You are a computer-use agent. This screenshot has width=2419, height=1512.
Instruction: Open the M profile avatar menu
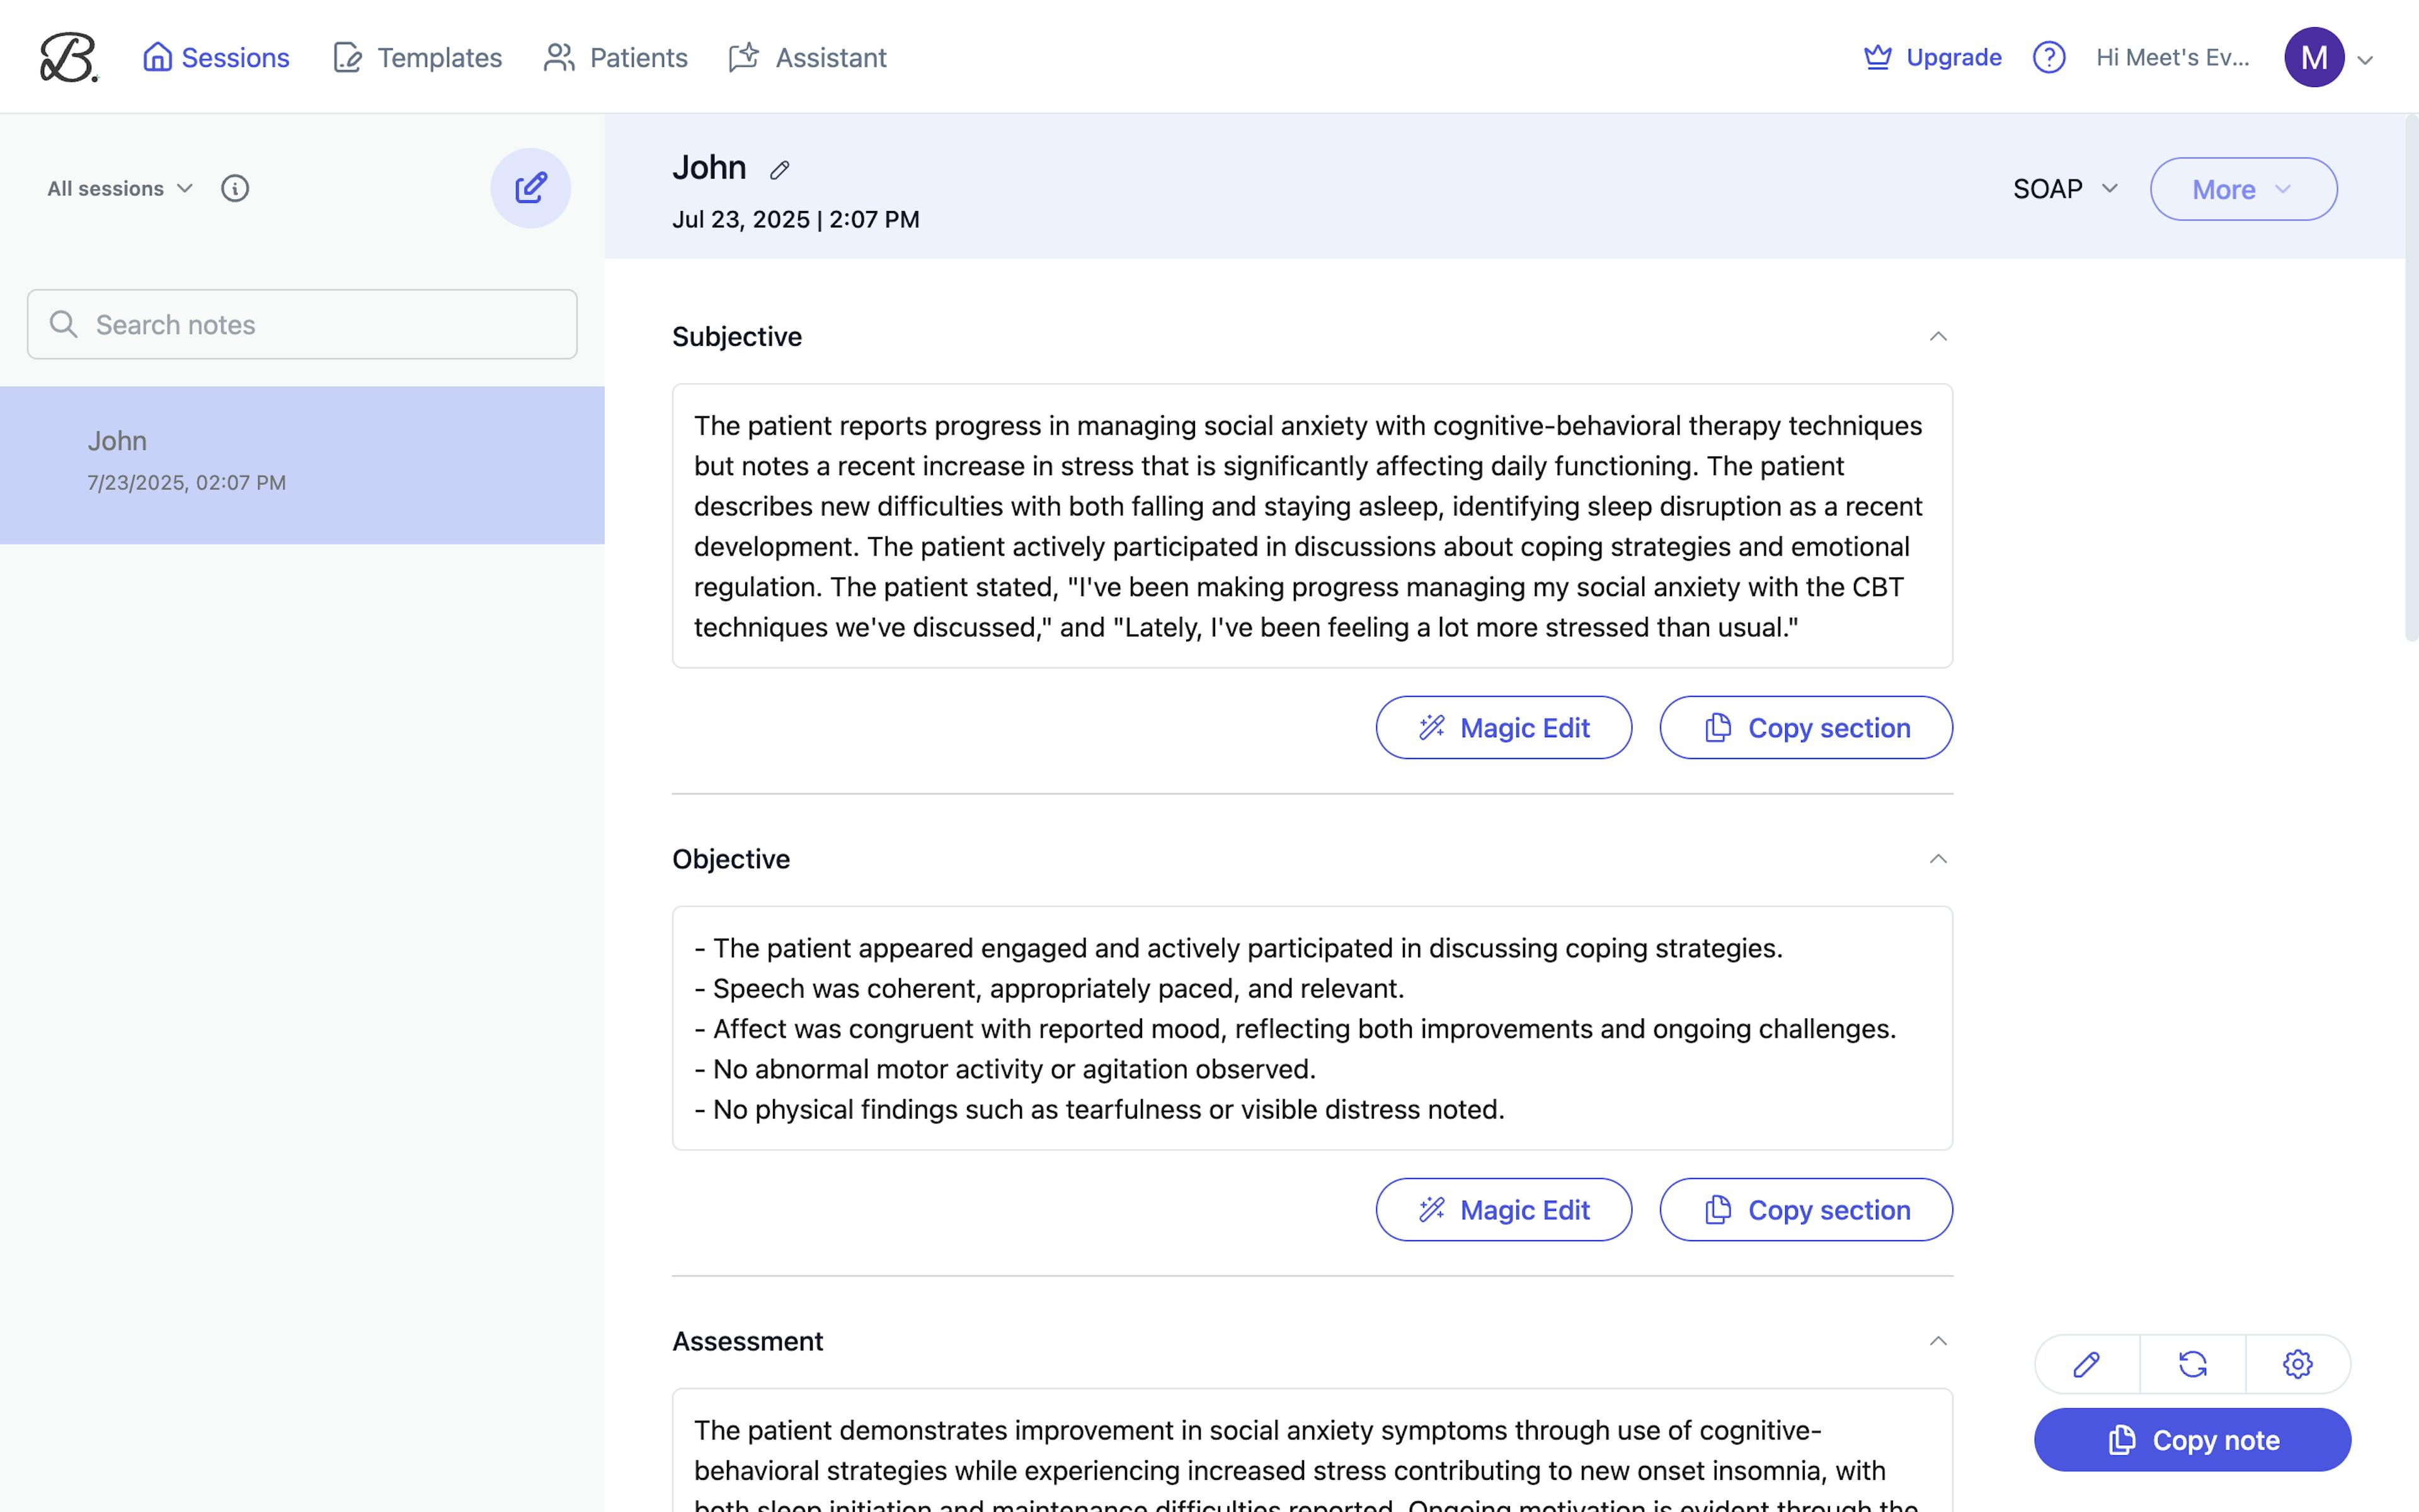[2313, 57]
